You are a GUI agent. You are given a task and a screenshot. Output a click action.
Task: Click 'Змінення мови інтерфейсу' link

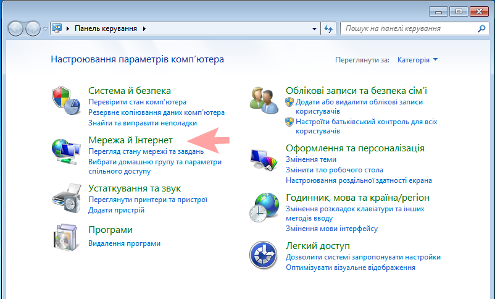pos(332,229)
